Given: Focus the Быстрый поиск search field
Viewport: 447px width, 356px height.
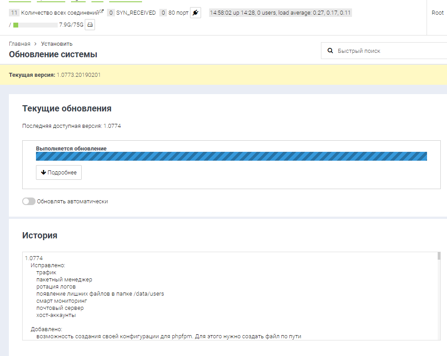Looking at the screenshot, I should coord(386,51).
